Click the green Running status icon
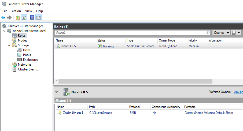 [x=100, y=46]
